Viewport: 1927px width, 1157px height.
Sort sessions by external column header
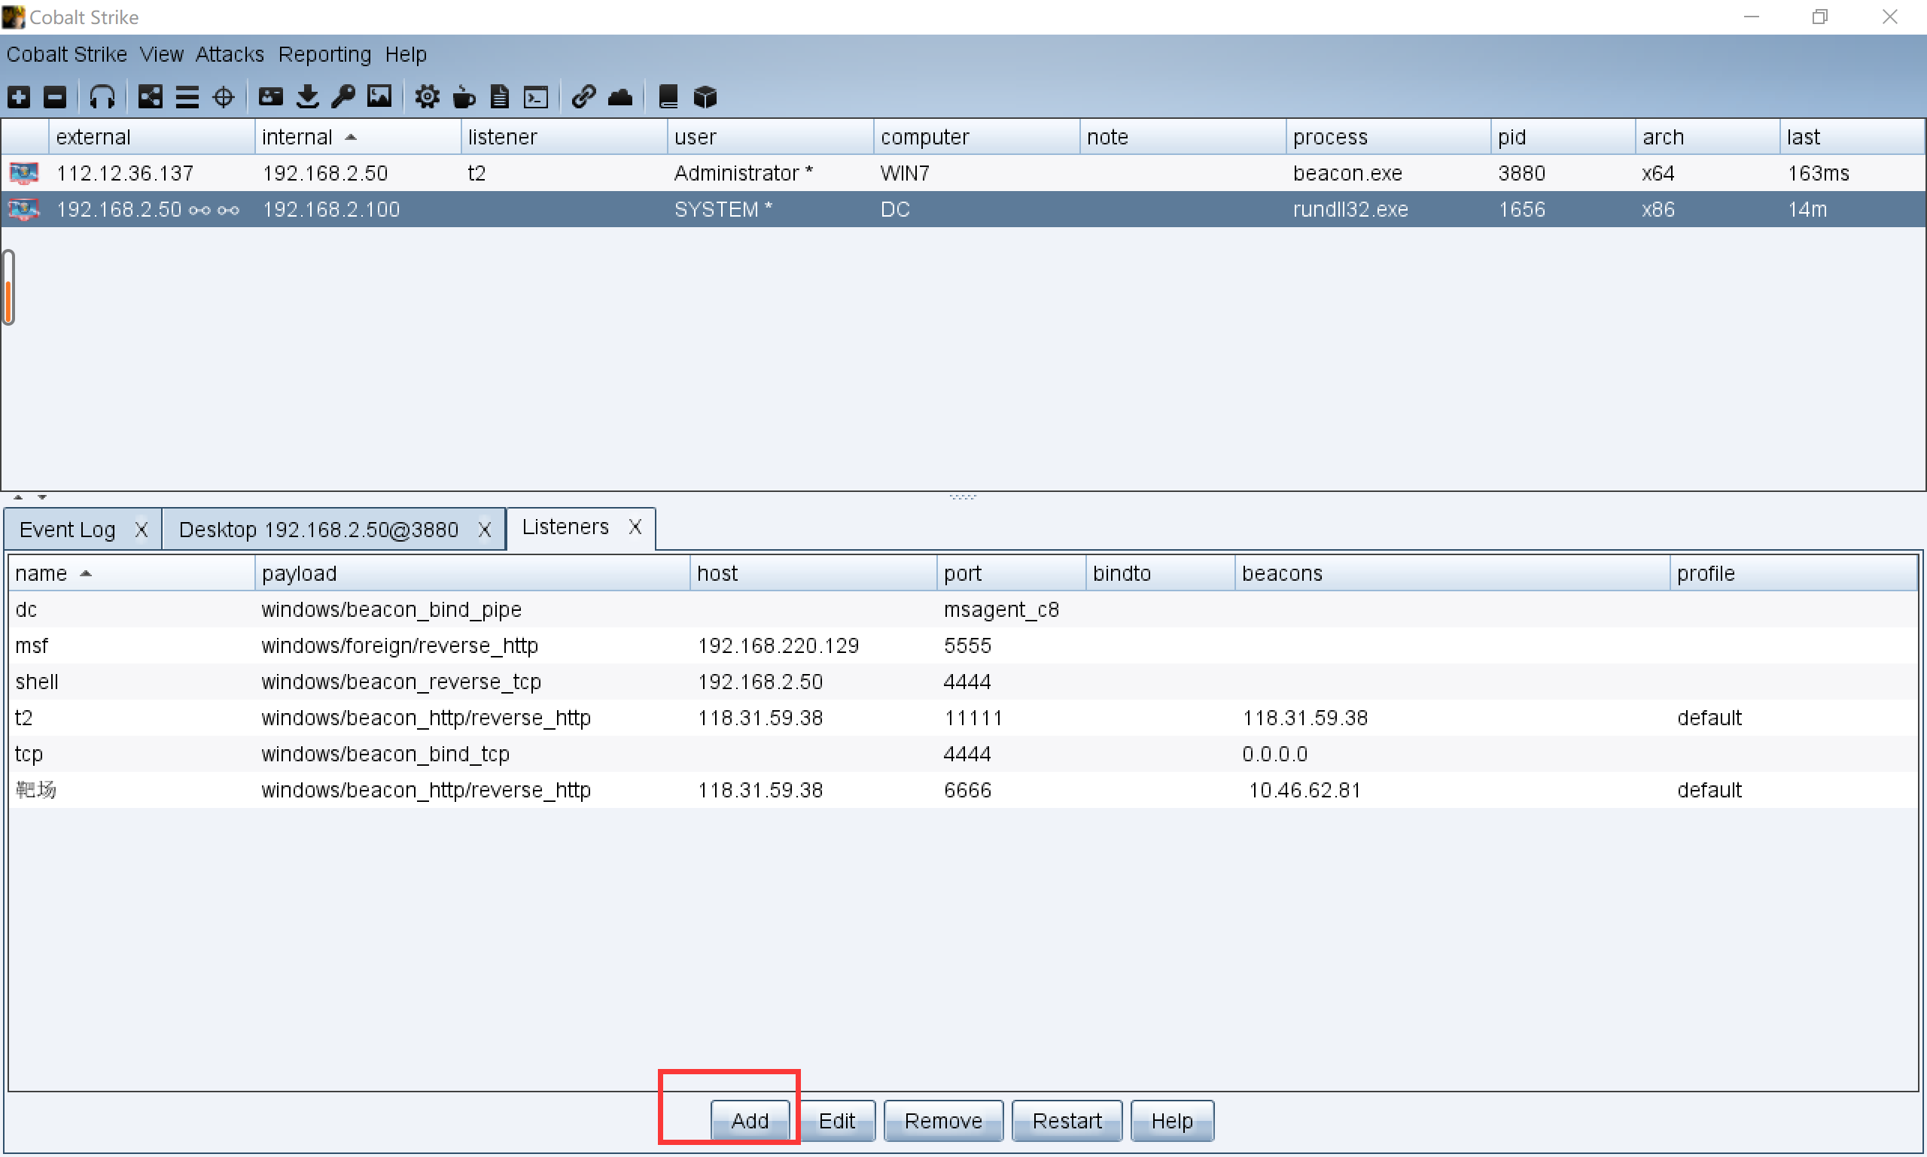click(152, 136)
